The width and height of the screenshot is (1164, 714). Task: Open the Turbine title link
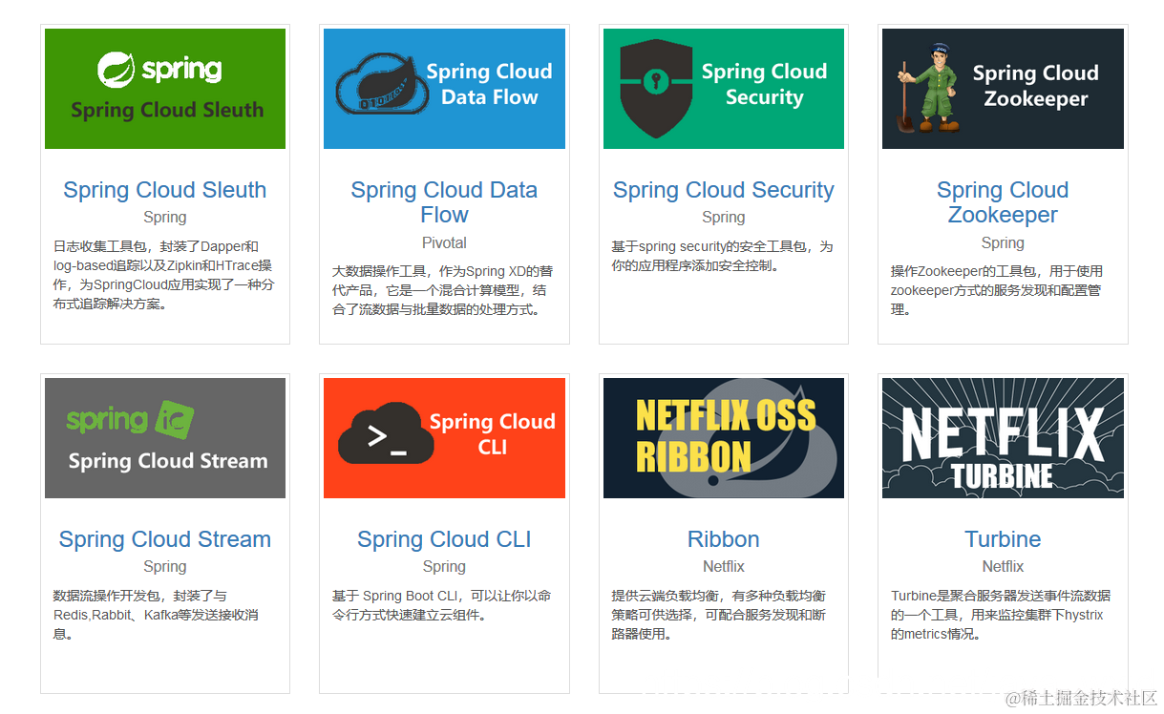tap(1003, 539)
